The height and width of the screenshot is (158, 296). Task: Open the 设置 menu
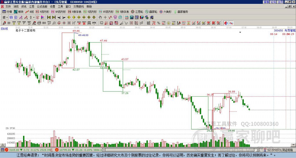[x=53, y=7]
